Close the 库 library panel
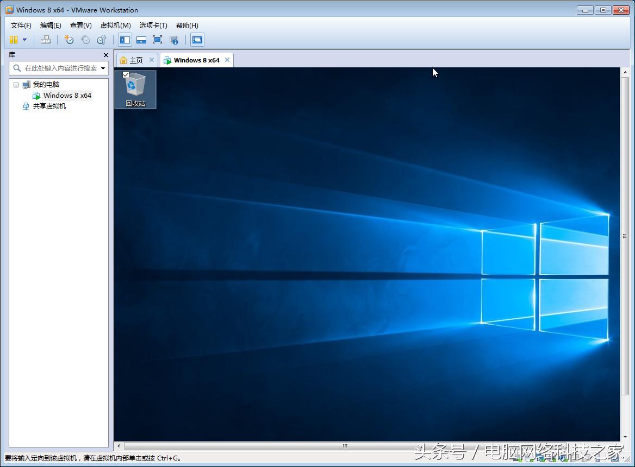 [106, 55]
